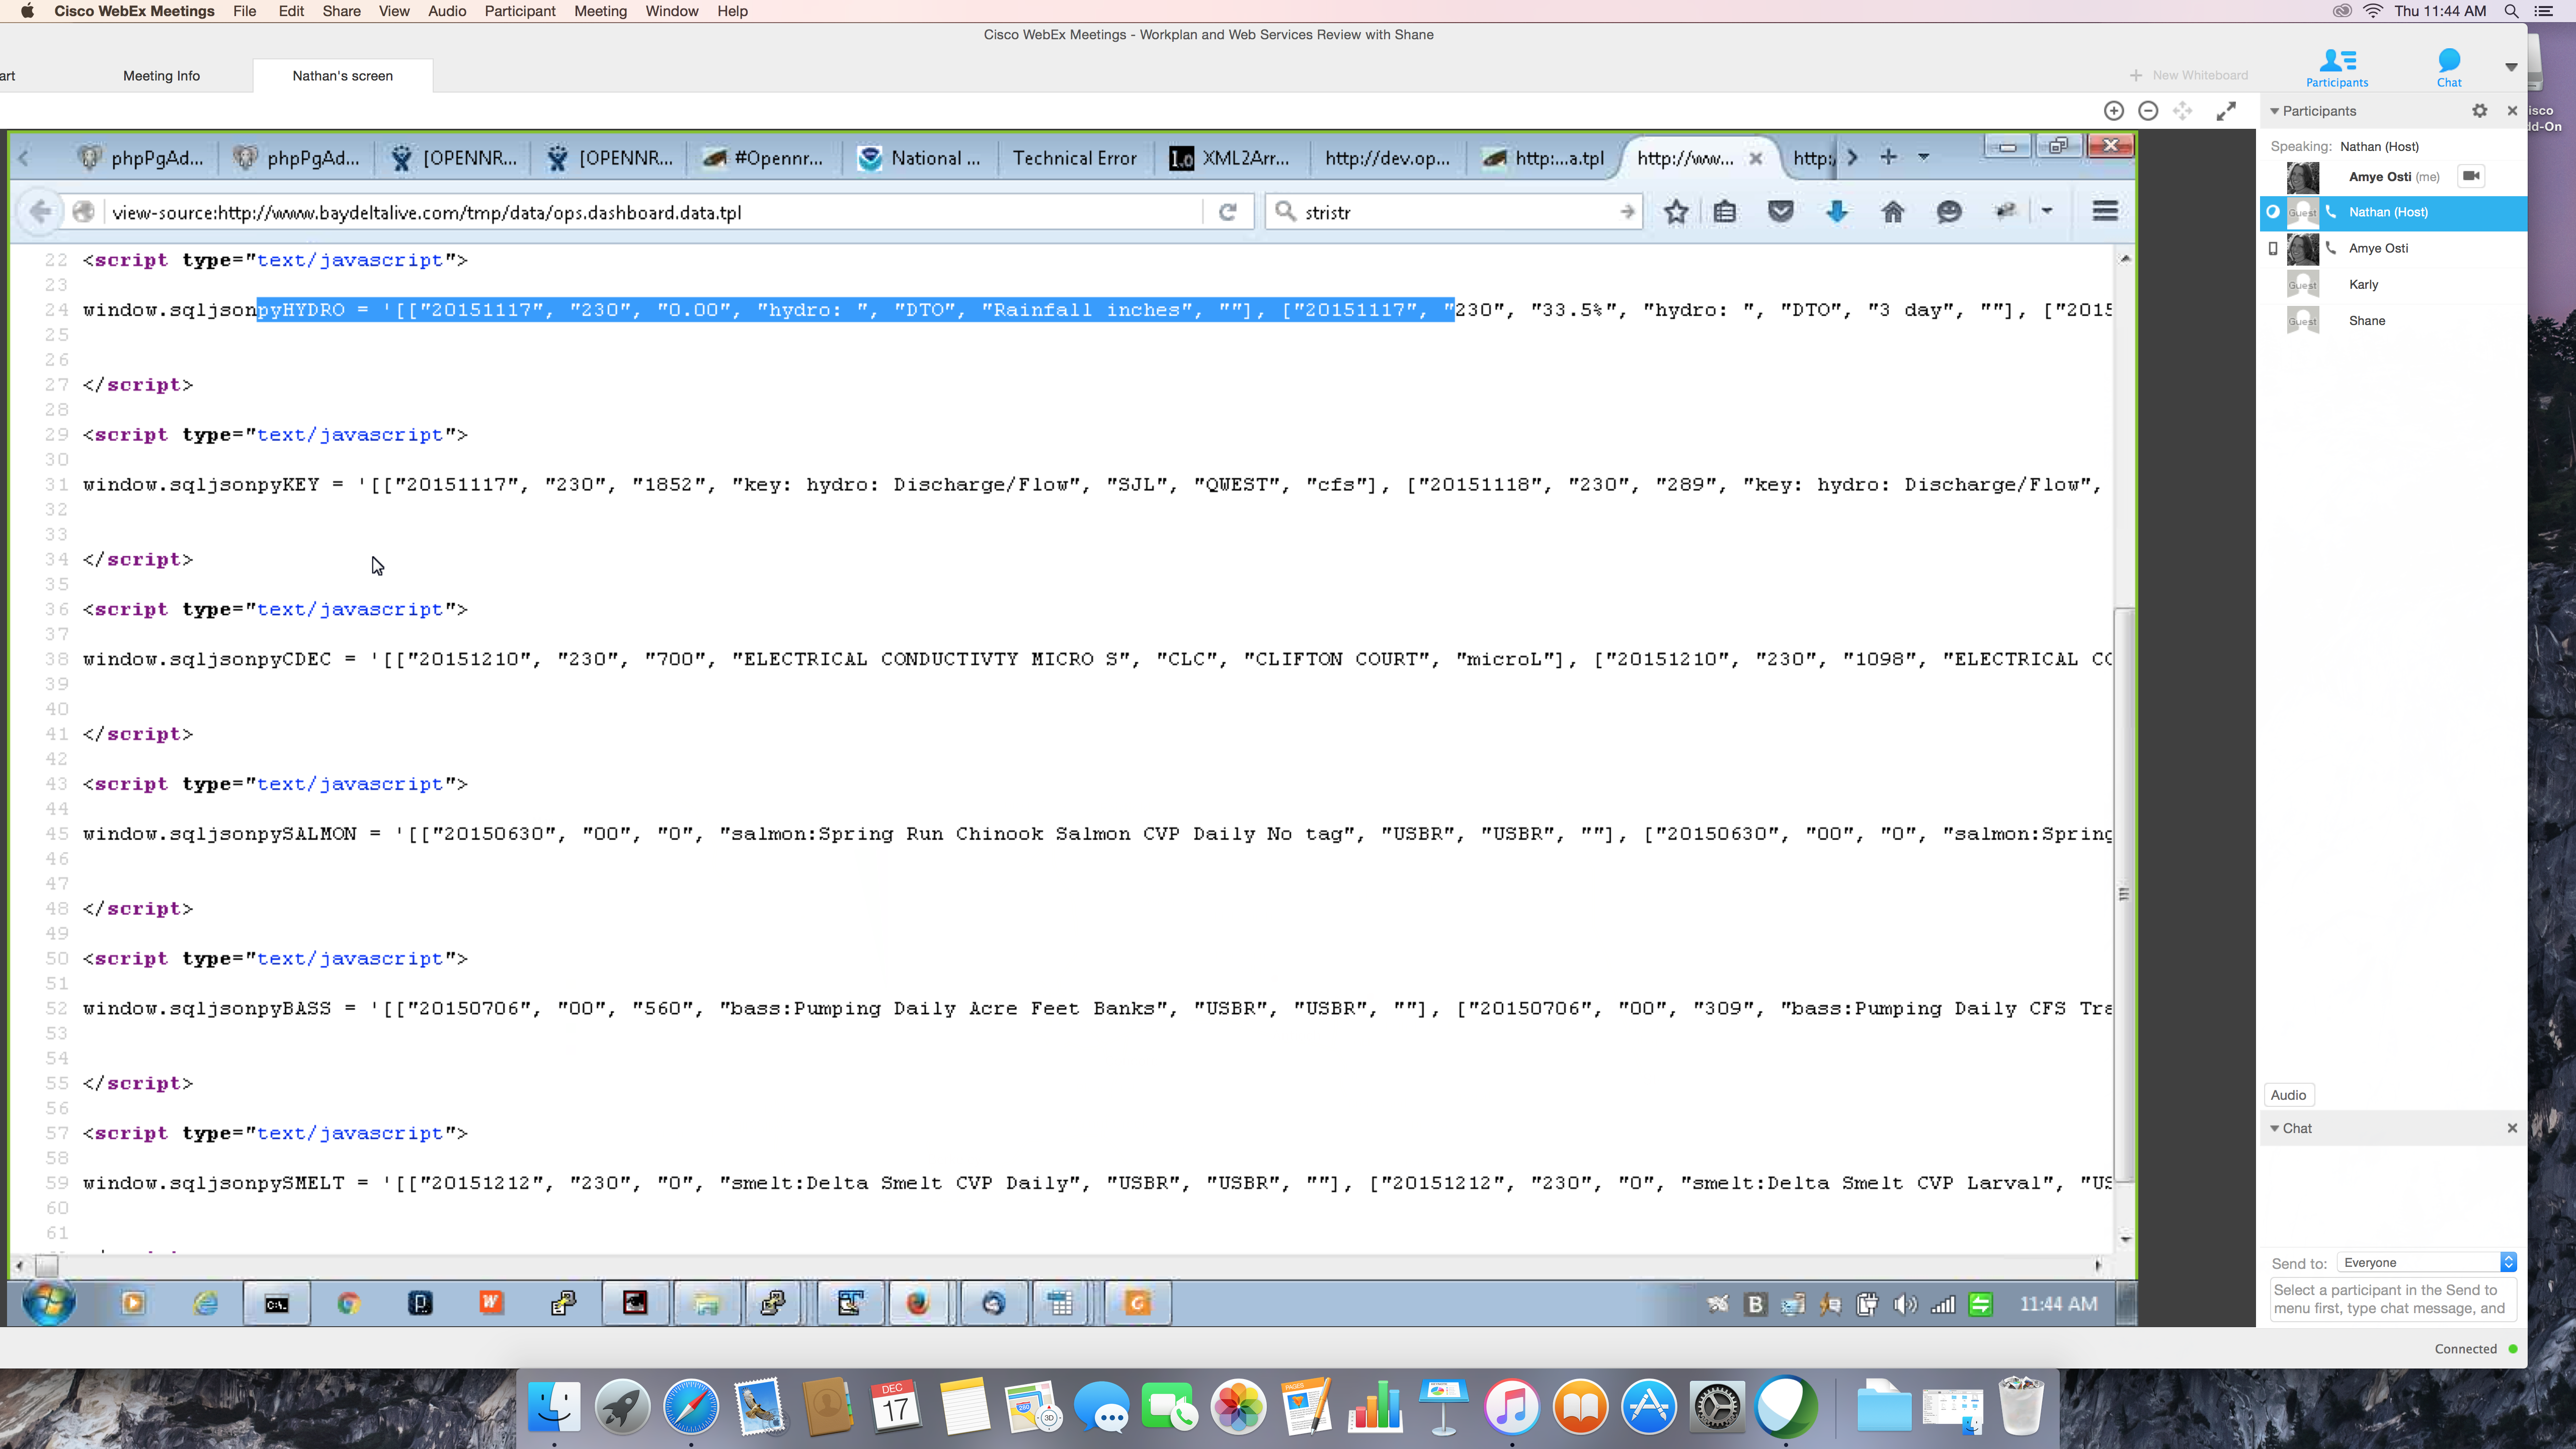Zoom out of the shared screen
Image resolution: width=2576 pixels, height=1449 pixels.
click(x=2148, y=111)
